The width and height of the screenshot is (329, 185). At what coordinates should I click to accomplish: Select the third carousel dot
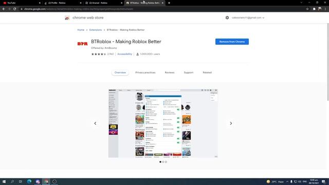166,162
